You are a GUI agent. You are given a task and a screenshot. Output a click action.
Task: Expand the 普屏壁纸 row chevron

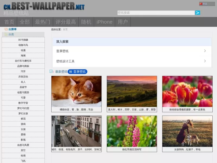[x=205, y=51]
